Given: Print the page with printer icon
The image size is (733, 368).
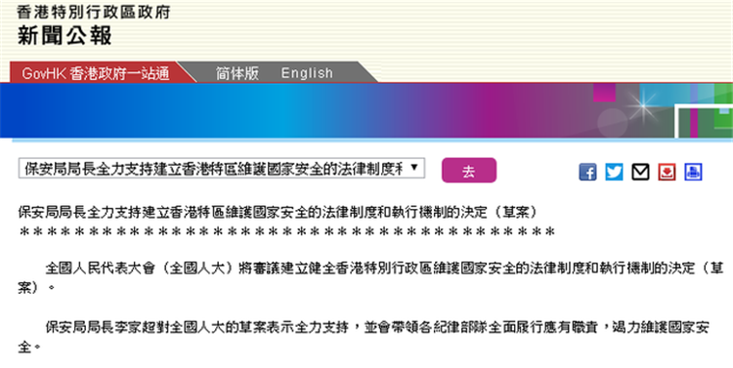Looking at the screenshot, I should coord(693,172).
